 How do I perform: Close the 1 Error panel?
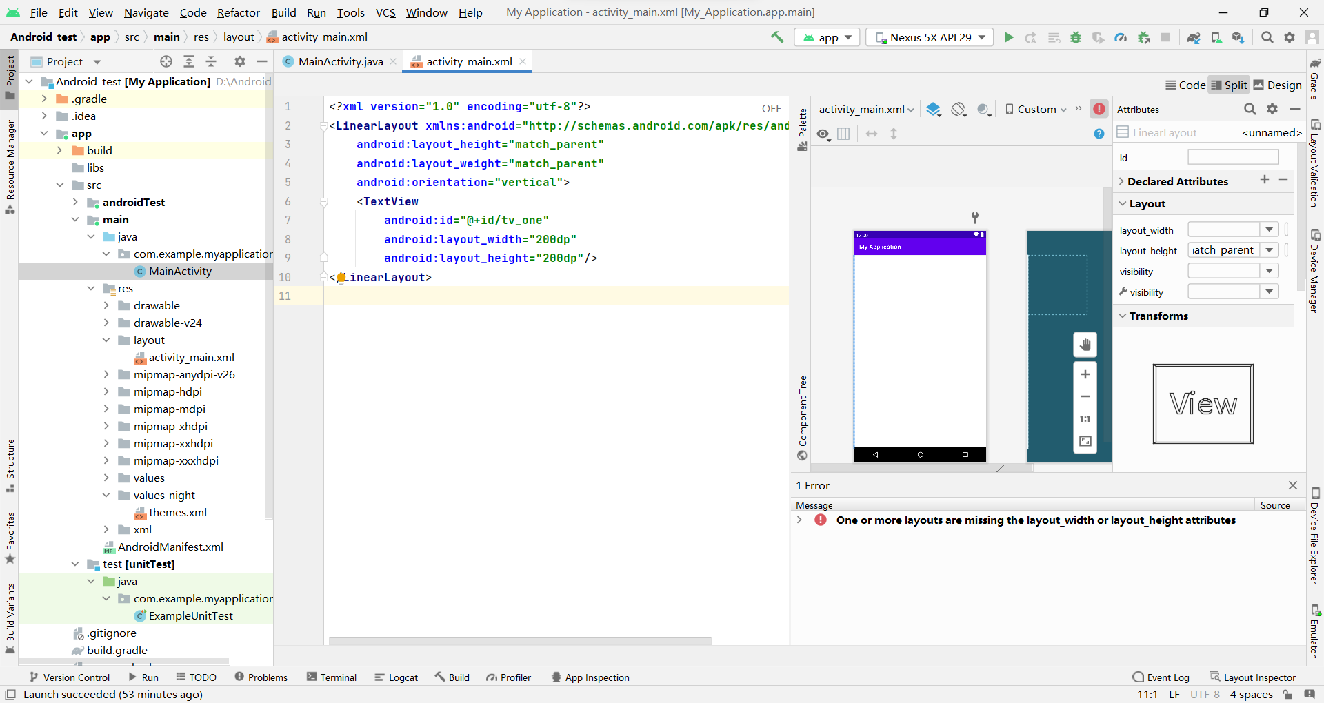coord(1293,485)
